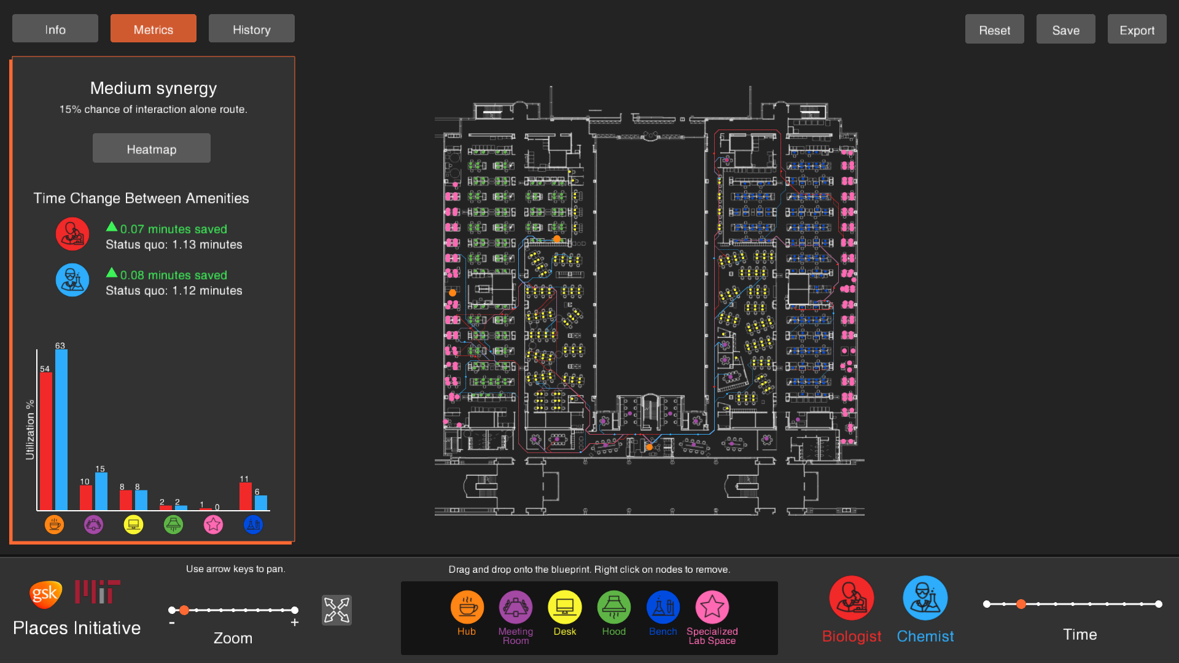Screen dimensions: 1179x663
Task: Pick the yellow Desk amenity icon
Action: click(x=564, y=607)
